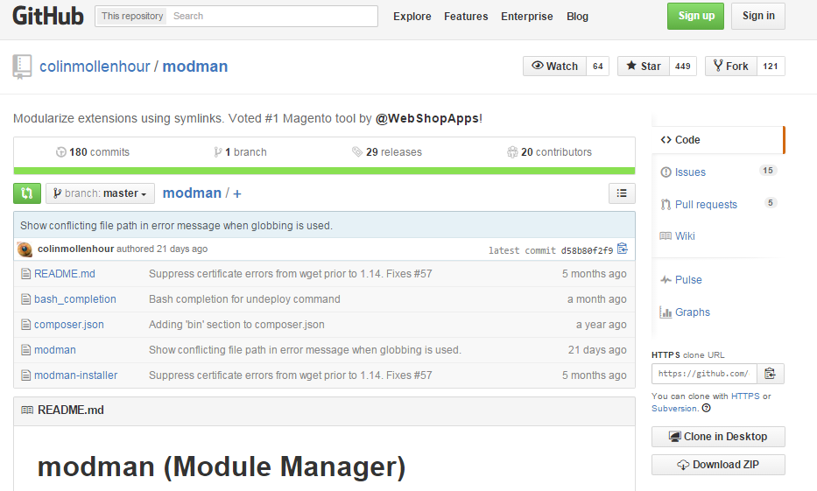Fork the modman repository

730,67
